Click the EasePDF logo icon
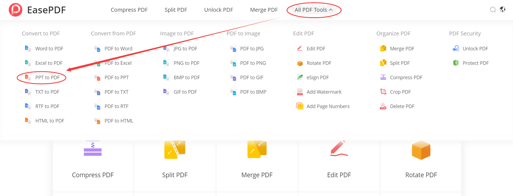The width and height of the screenshot is (513, 196). pos(16,10)
